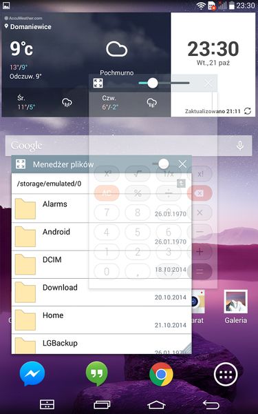Tap 9°c current temperature

click(21, 49)
